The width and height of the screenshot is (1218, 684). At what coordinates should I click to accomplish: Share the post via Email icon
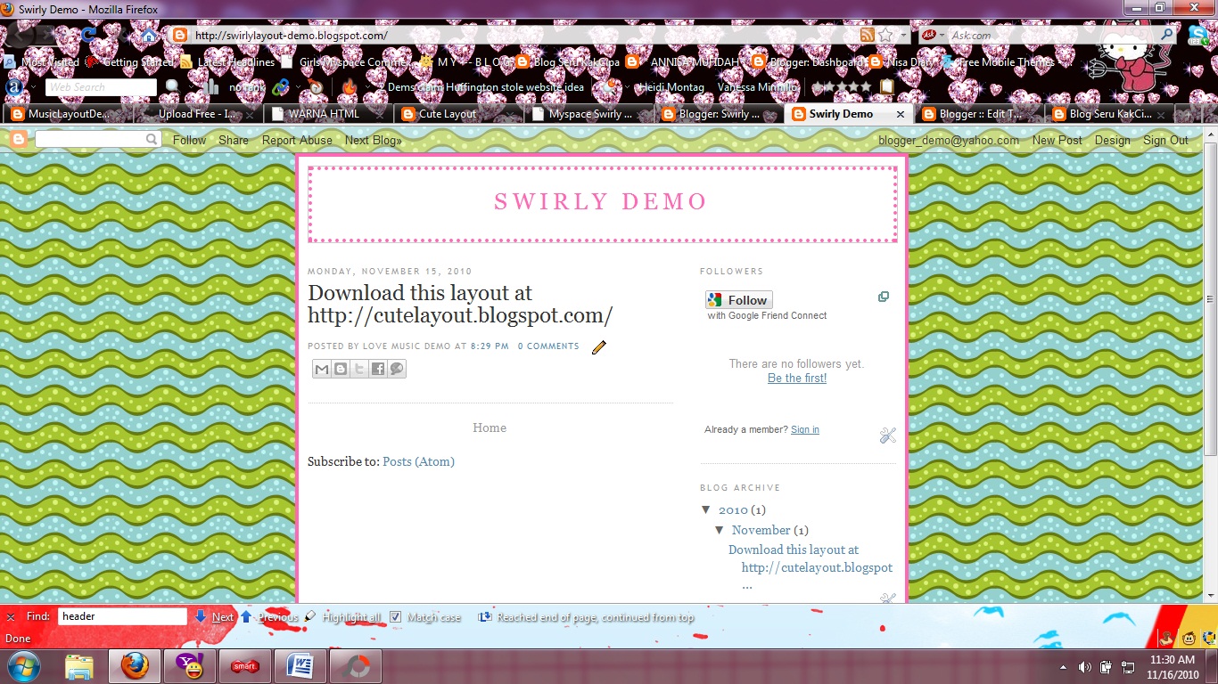[x=322, y=368]
